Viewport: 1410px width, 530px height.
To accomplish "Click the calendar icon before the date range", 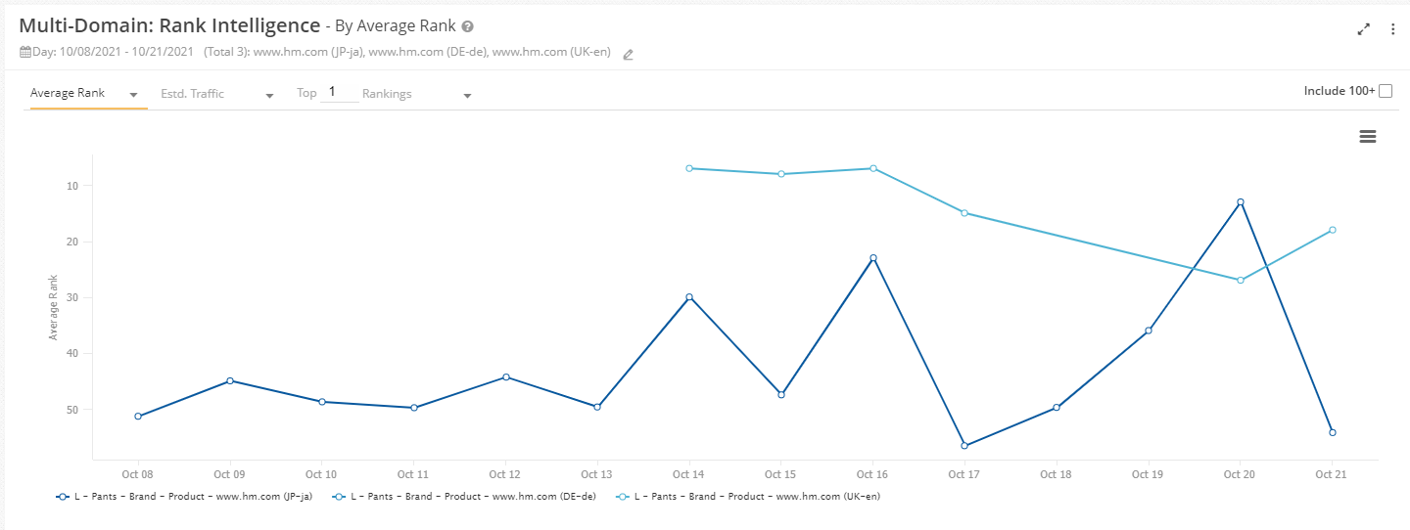I will click(25, 53).
